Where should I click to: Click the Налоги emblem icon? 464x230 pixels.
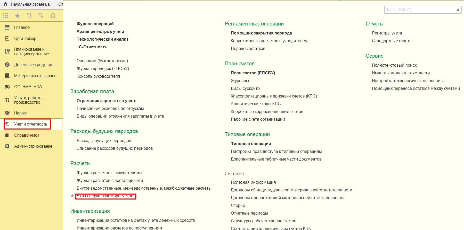click(x=7, y=113)
